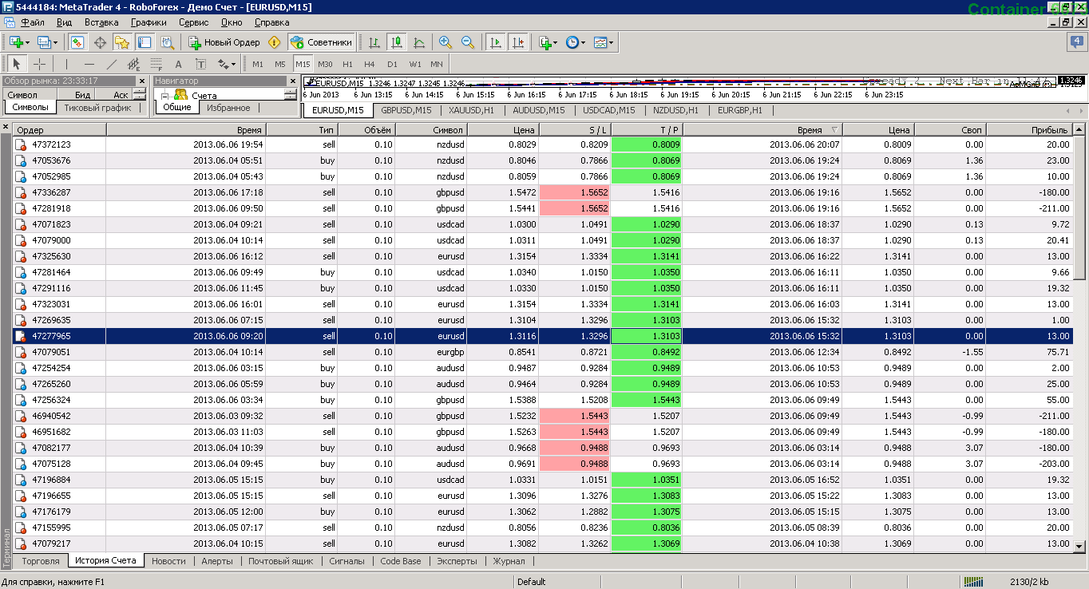Click the connection status 2130/2 kb
This screenshot has width=1089, height=589.
point(1028,582)
